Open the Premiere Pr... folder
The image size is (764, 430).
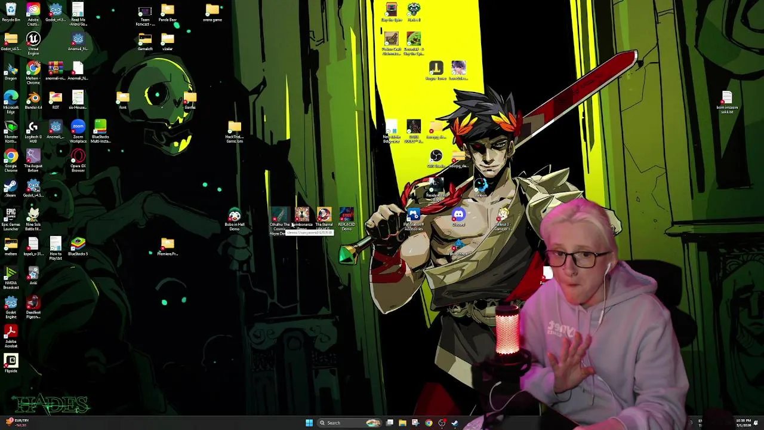pyautogui.click(x=168, y=247)
